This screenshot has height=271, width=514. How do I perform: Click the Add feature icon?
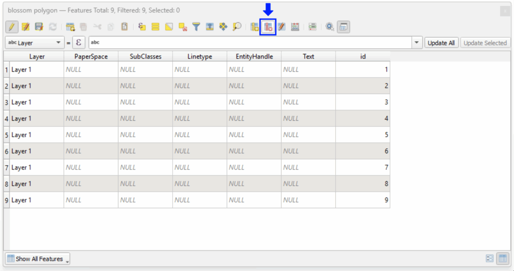tap(70, 27)
